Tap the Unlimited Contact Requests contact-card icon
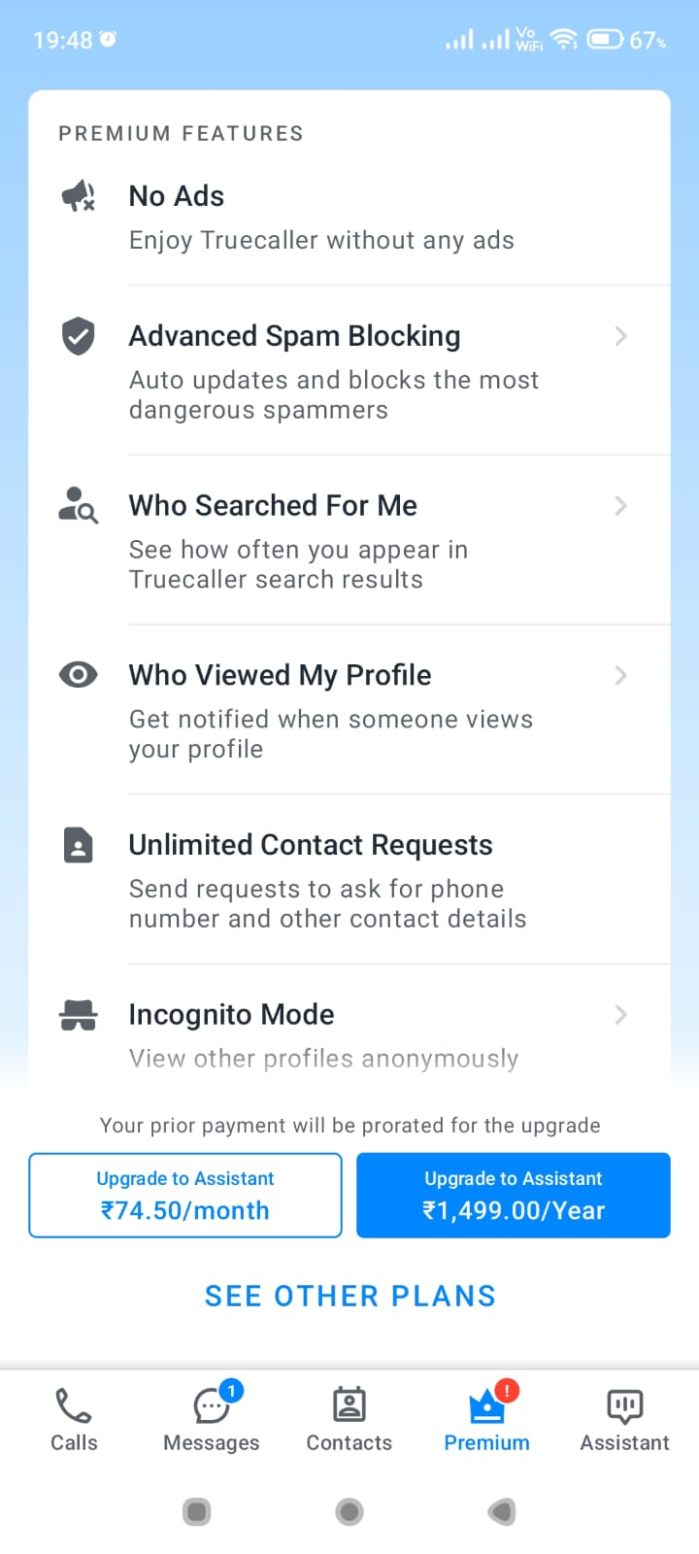699x1554 pixels. [79, 845]
